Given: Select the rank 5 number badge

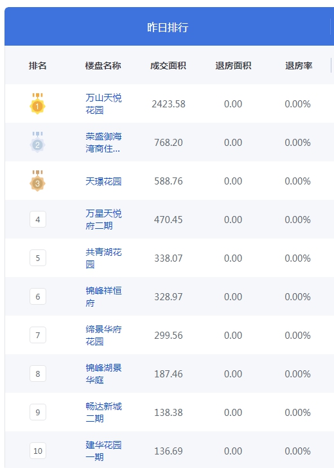Looking at the screenshot, I should coord(38,258).
